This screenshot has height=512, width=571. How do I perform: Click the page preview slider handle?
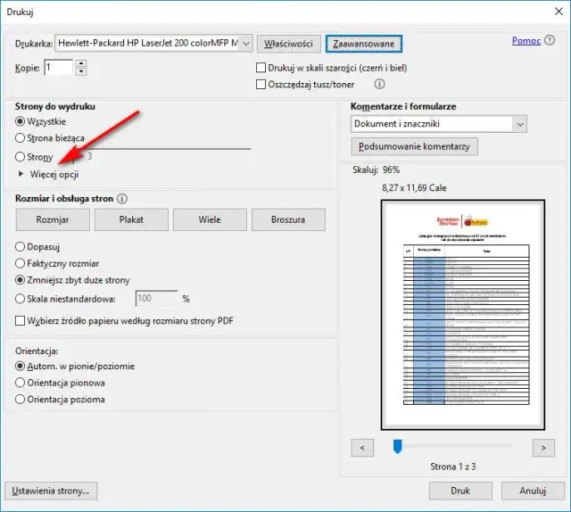pyautogui.click(x=399, y=446)
